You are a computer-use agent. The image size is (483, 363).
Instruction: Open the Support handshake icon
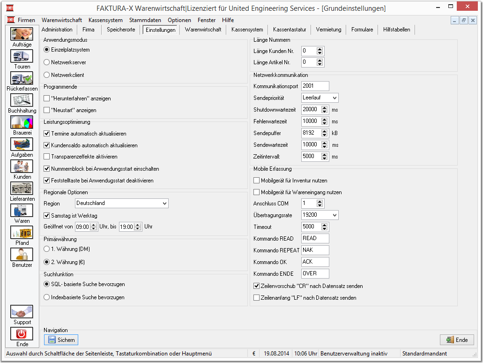click(22, 311)
